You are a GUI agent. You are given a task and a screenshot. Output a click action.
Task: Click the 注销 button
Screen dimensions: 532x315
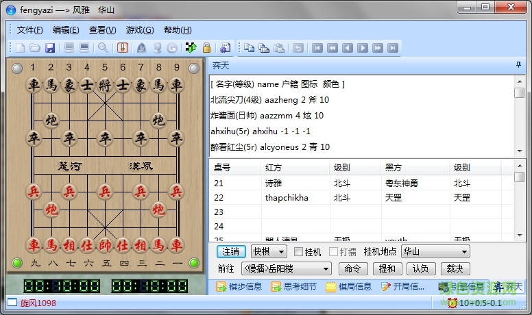click(x=230, y=251)
